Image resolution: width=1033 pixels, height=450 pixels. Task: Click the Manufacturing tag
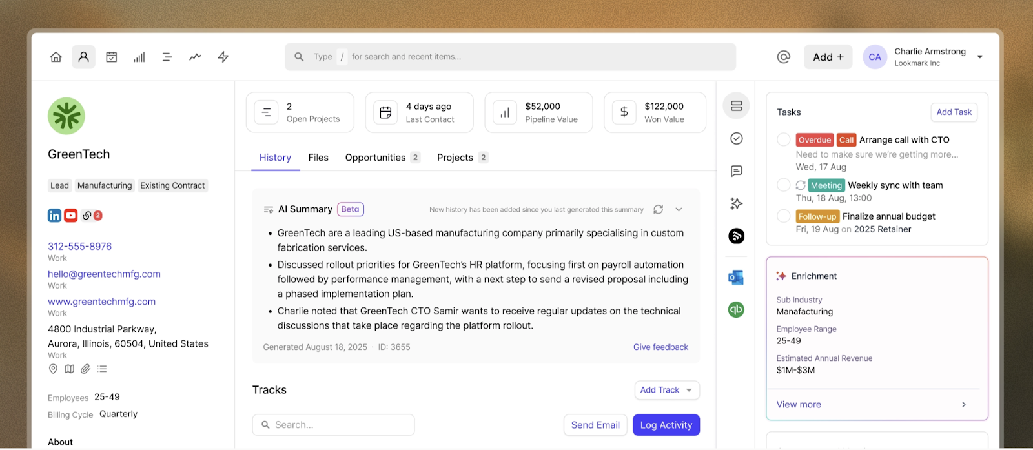pyautogui.click(x=105, y=185)
